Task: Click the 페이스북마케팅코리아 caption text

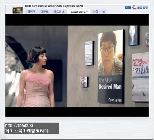Action: point(27,131)
